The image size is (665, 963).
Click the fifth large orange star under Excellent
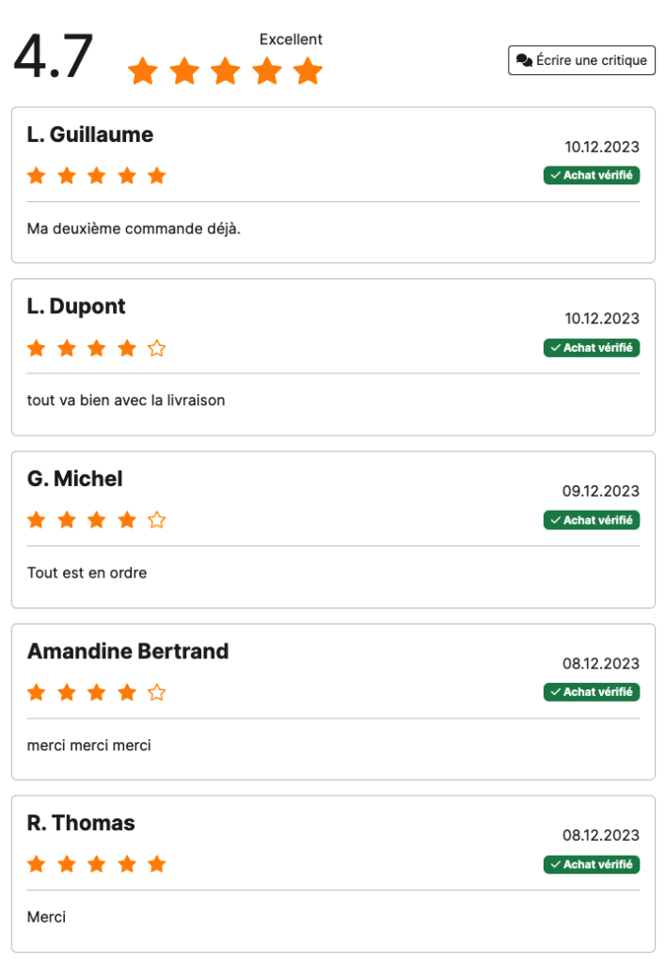click(x=308, y=71)
